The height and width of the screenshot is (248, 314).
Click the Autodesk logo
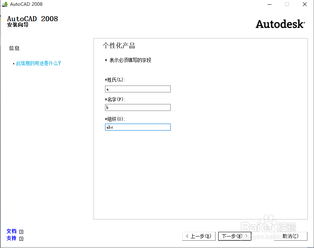click(x=280, y=24)
